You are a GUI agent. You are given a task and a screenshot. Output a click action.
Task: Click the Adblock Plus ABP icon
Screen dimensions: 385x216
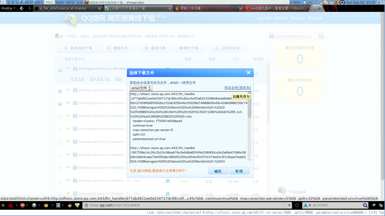tap(23, 205)
